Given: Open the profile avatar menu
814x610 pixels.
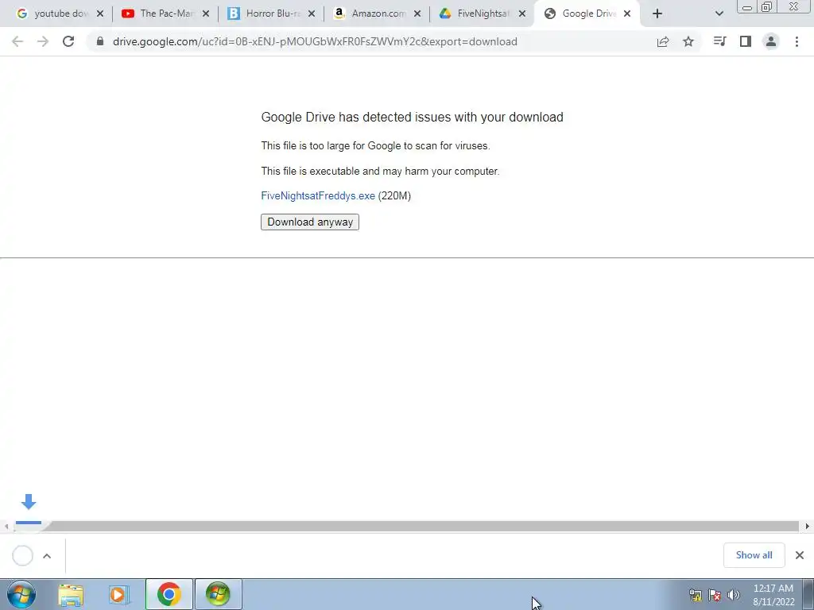Looking at the screenshot, I should coord(771,41).
